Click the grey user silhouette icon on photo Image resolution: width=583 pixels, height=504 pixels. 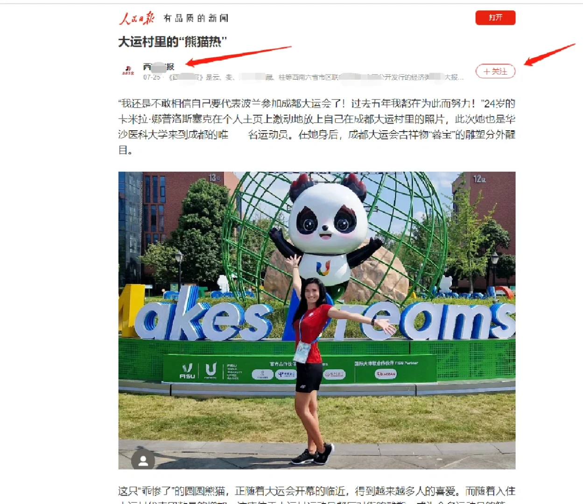[143, 461]
